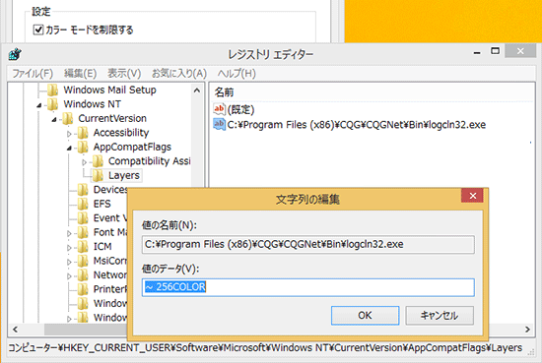The width and height of the screenshot is (542, 363).
Task: Click the logcln32.exe string value icon
Action: pos(219,124)
